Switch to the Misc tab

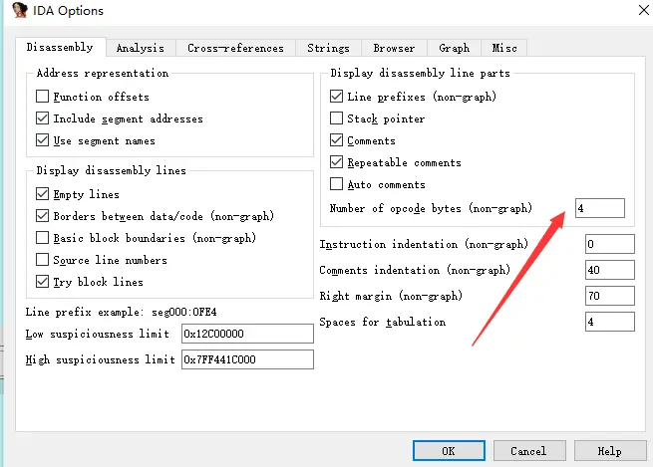(x=504, y=48)
